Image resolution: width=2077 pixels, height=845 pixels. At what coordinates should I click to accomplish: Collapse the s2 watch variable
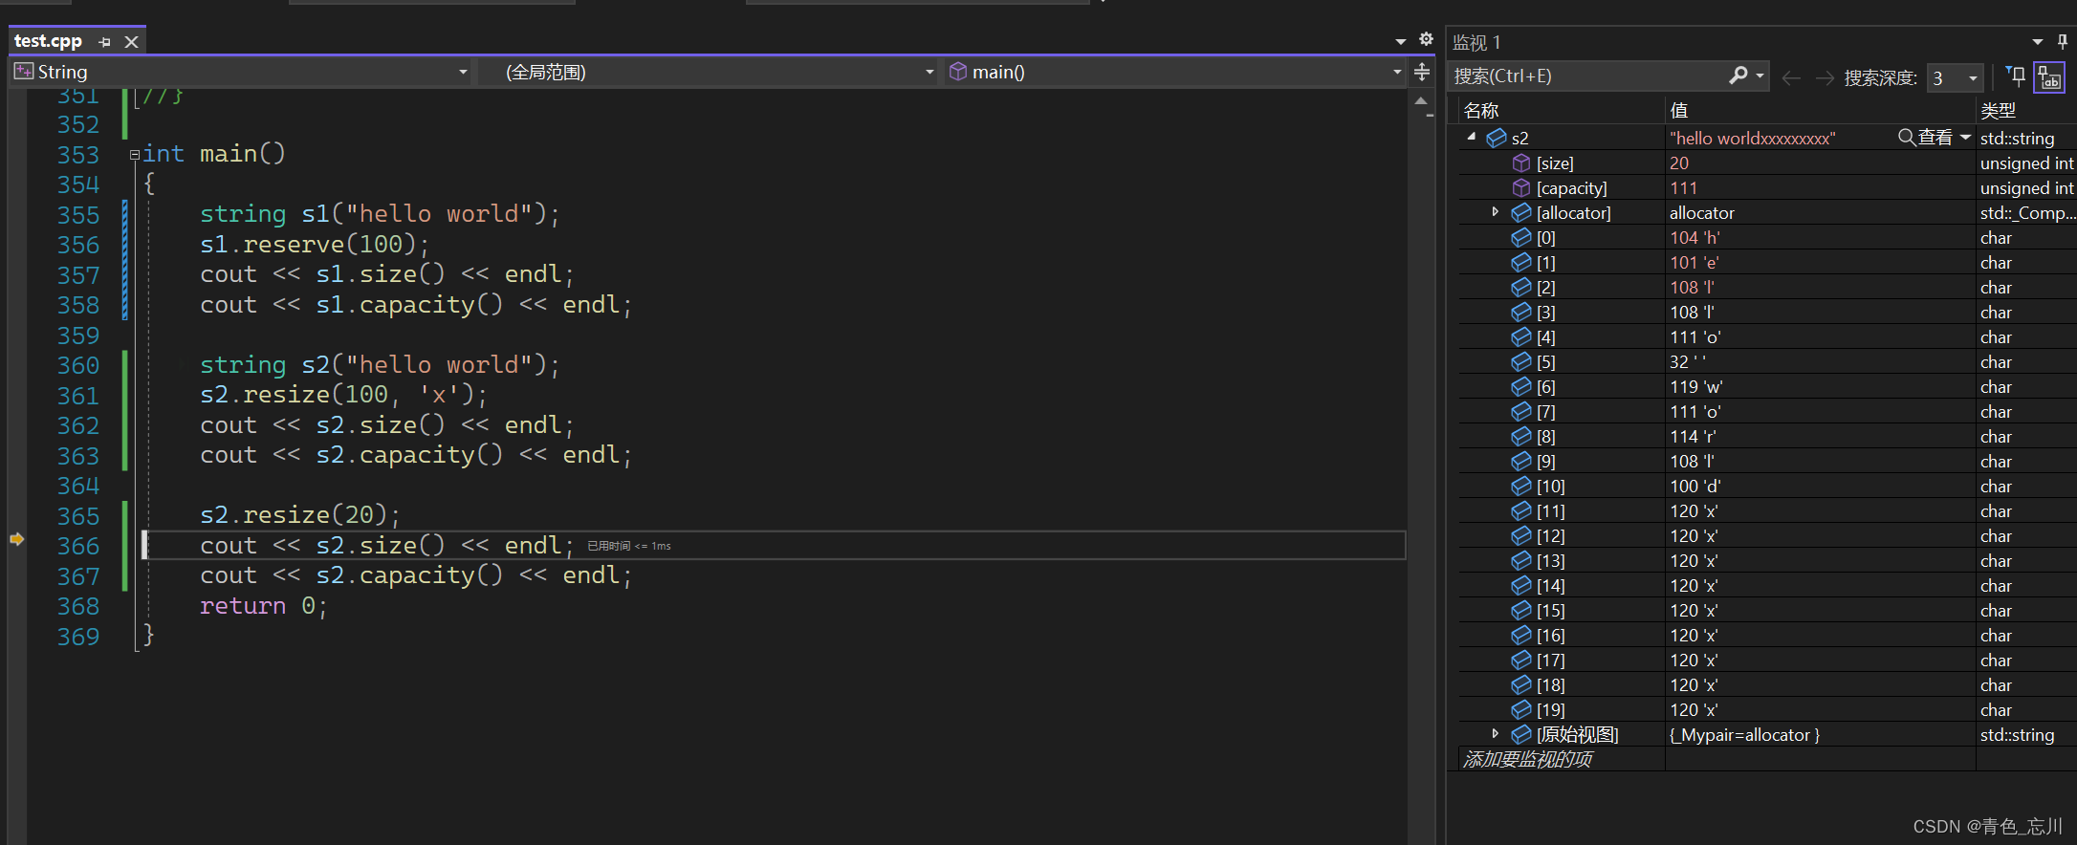[1472, 138]
